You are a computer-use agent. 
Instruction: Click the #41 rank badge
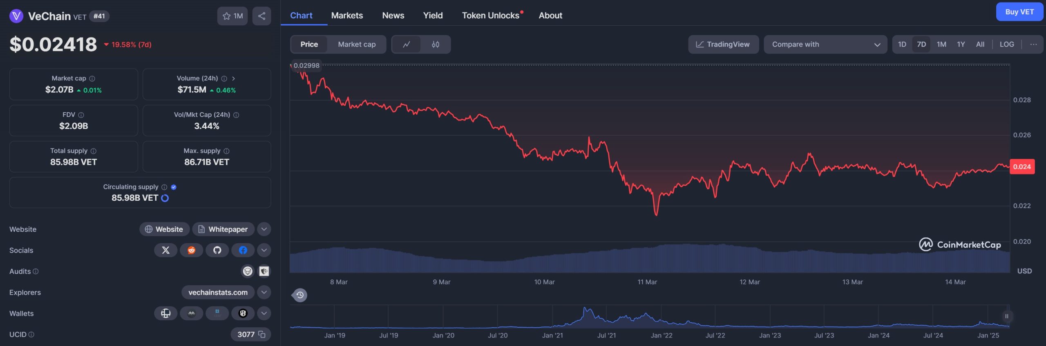pyautogui.click(x=99, y=16)
